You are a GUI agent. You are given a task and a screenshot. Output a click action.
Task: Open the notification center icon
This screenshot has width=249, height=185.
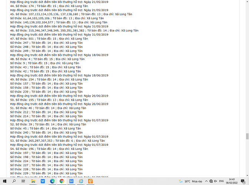point(243,181)
